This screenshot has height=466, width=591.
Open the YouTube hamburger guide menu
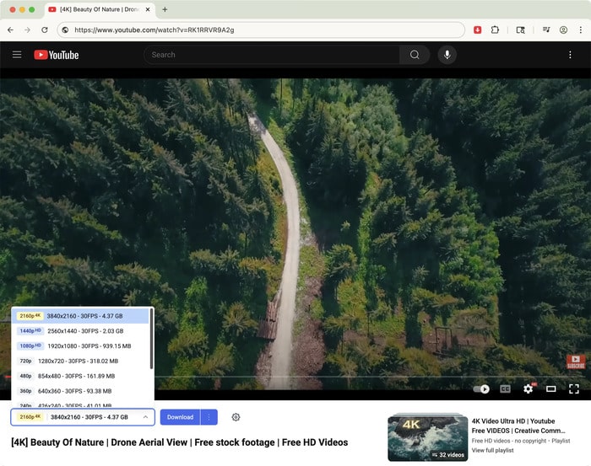click(x=17, y=55)
